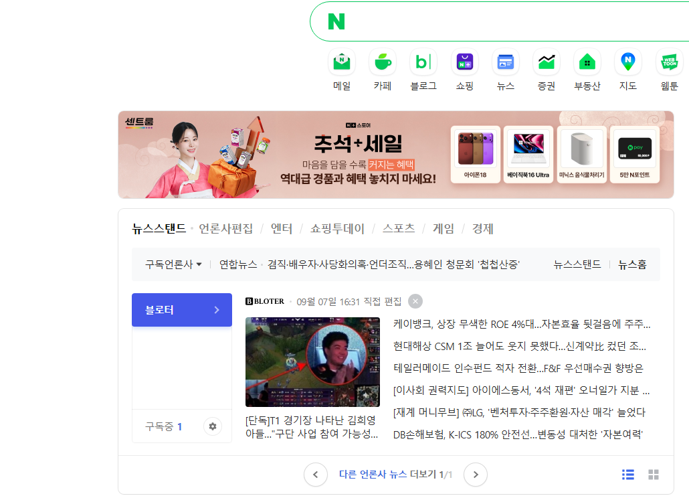Switch to list view icon
This screenshot has width=689, height=500.
(628, 475)
